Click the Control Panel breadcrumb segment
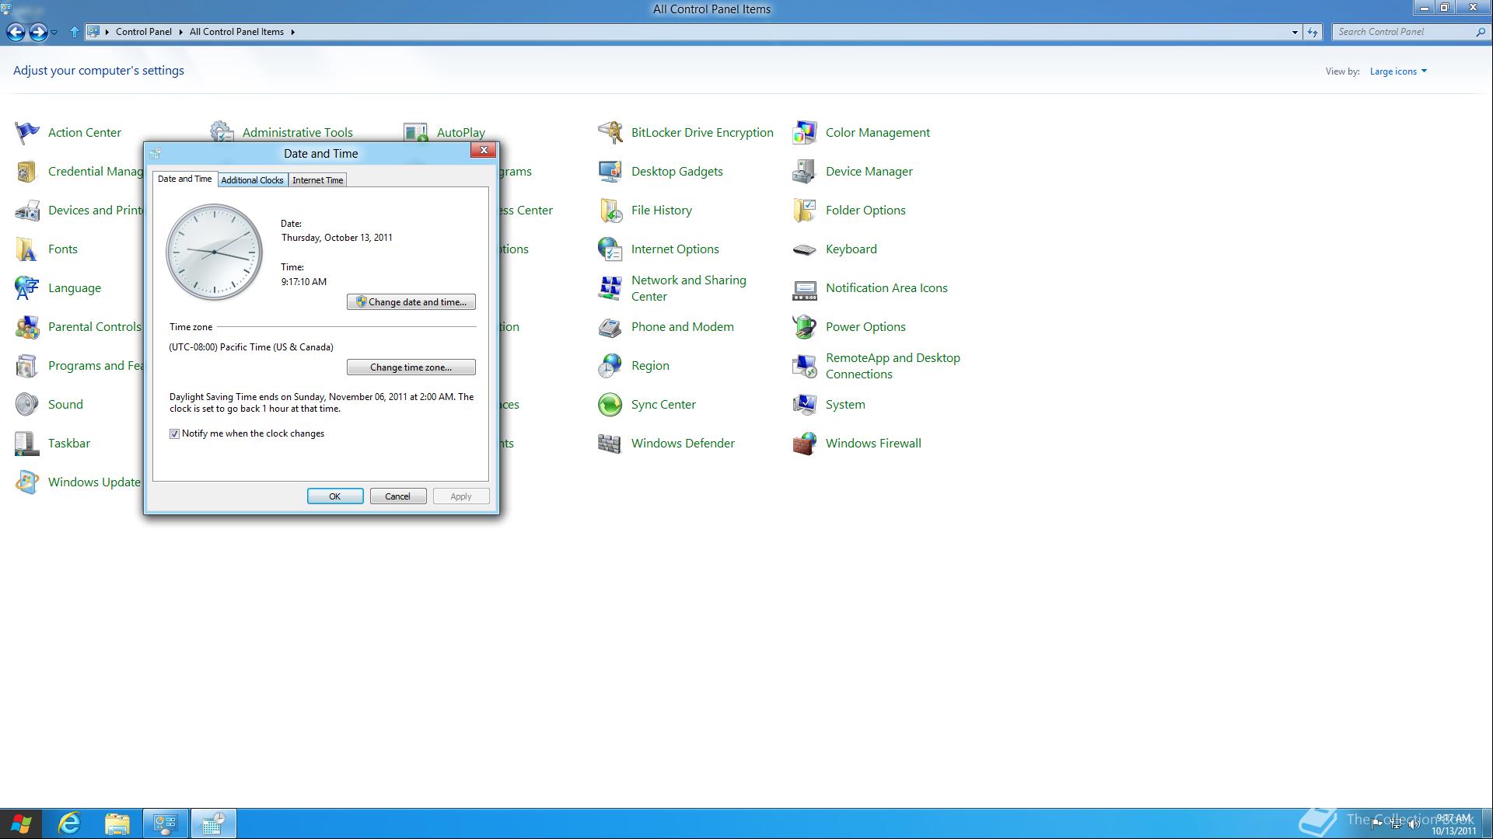1493x839 pixels. 143,32
